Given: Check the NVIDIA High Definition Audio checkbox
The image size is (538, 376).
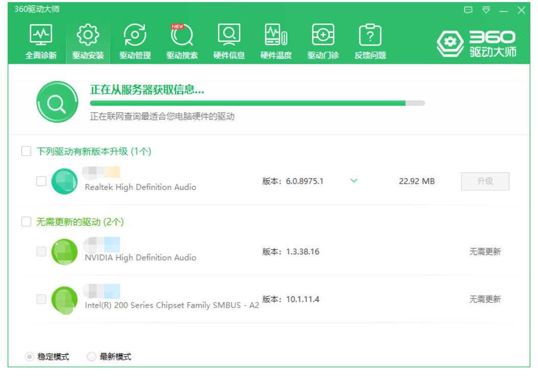Looking at the screenshot, I should [x=41, y=252].
